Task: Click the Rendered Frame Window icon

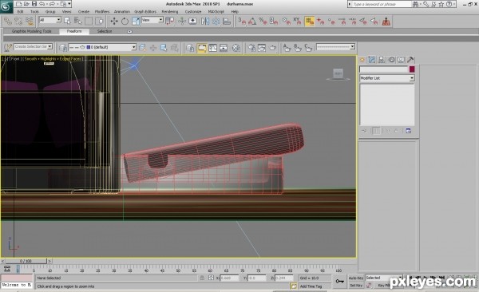Action: pyautogui.click(x=262, y=48)
